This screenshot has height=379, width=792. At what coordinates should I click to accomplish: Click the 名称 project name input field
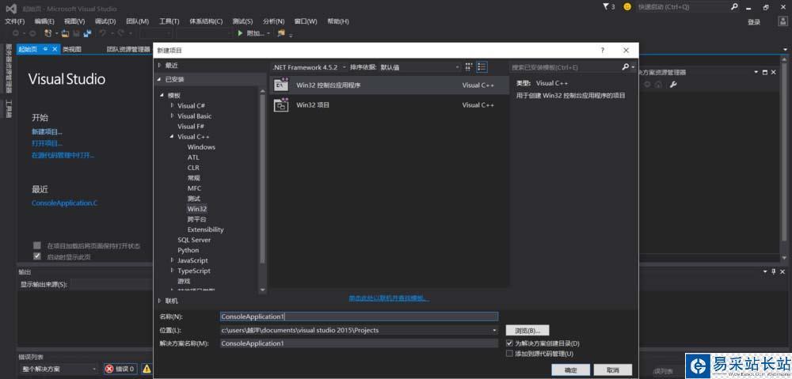[359, 316]
